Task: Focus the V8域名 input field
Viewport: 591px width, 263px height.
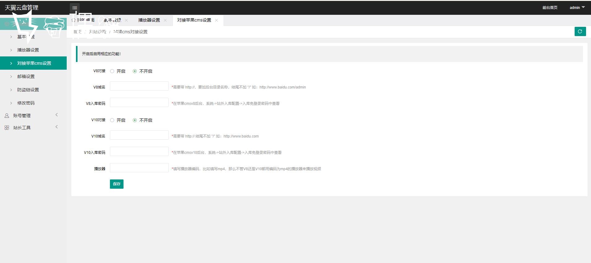Action: [139, 86]
